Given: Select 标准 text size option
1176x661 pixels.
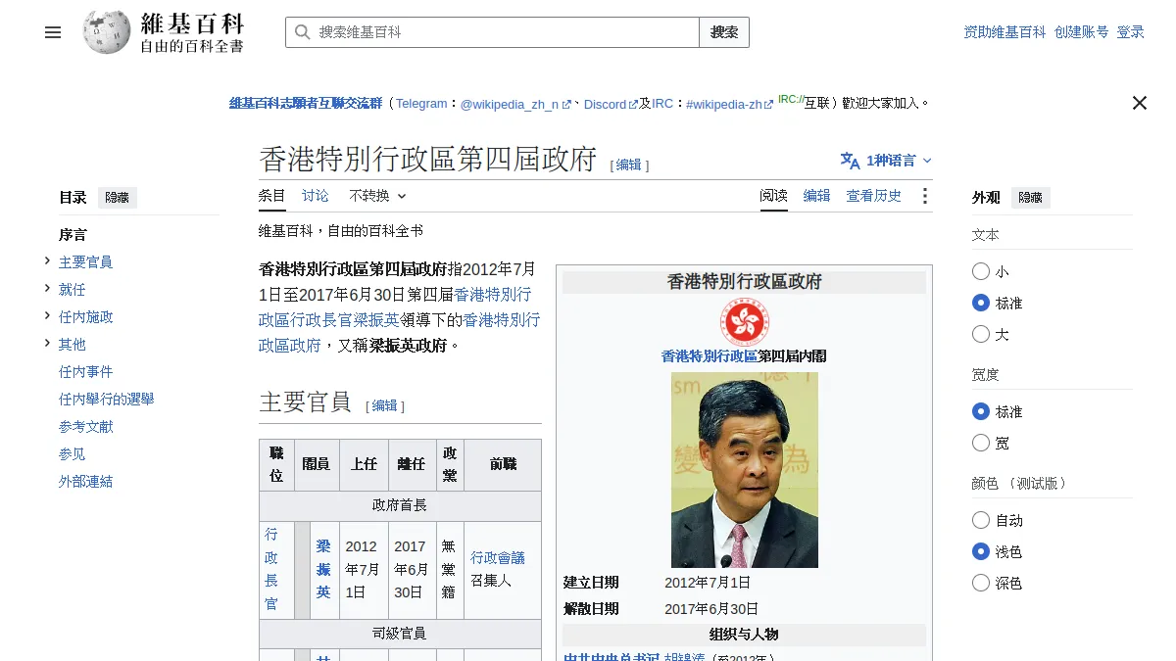Looking at the screenshot, I should (981, 303).
